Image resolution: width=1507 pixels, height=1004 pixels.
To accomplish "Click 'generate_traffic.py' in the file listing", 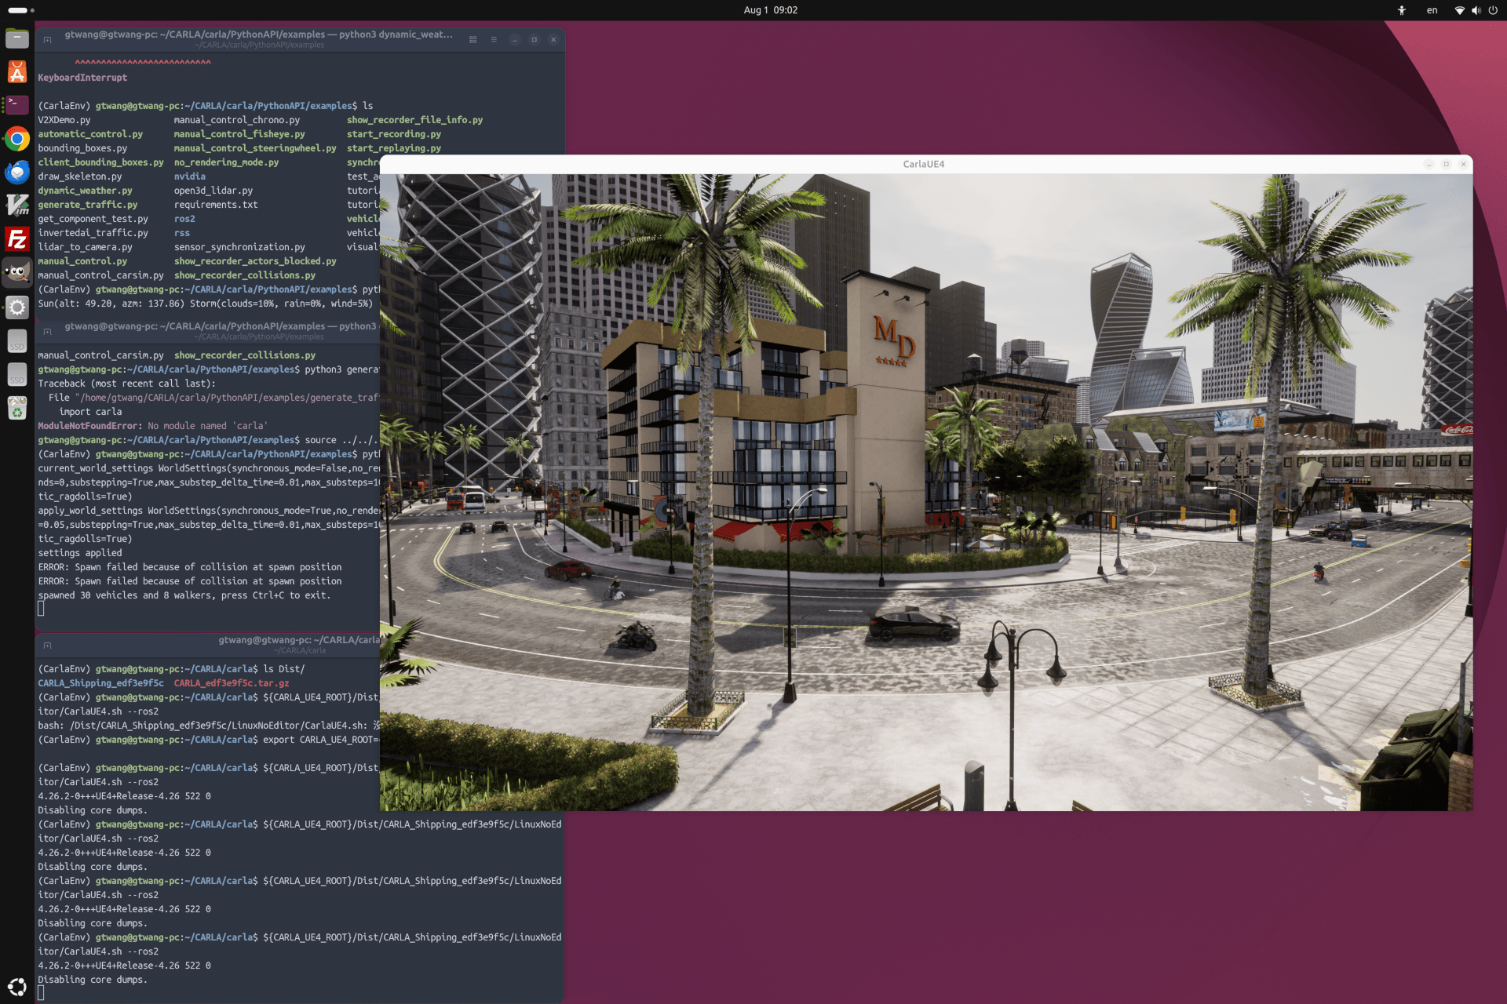I will point(87,205).
